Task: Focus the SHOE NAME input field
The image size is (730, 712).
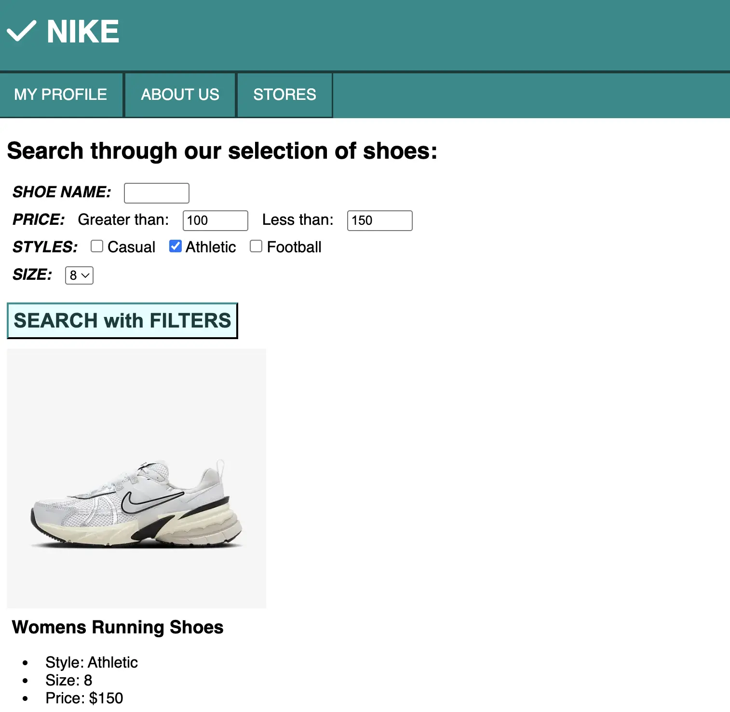Action: 157,193
